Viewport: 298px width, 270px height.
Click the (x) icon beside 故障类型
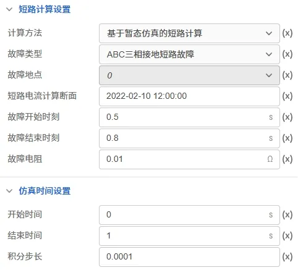pos(287,54)
